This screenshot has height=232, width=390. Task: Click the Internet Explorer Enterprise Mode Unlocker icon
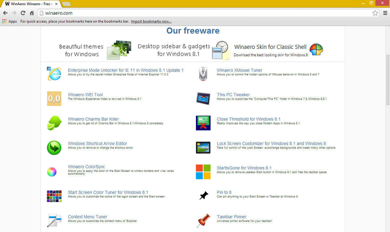tap(54, 74)
